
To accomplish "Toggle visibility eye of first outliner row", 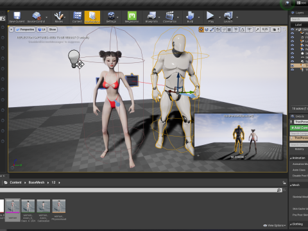I will 293,30.
